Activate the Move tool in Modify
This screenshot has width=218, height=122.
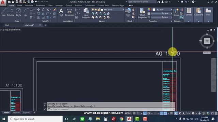tap(38, 10)
